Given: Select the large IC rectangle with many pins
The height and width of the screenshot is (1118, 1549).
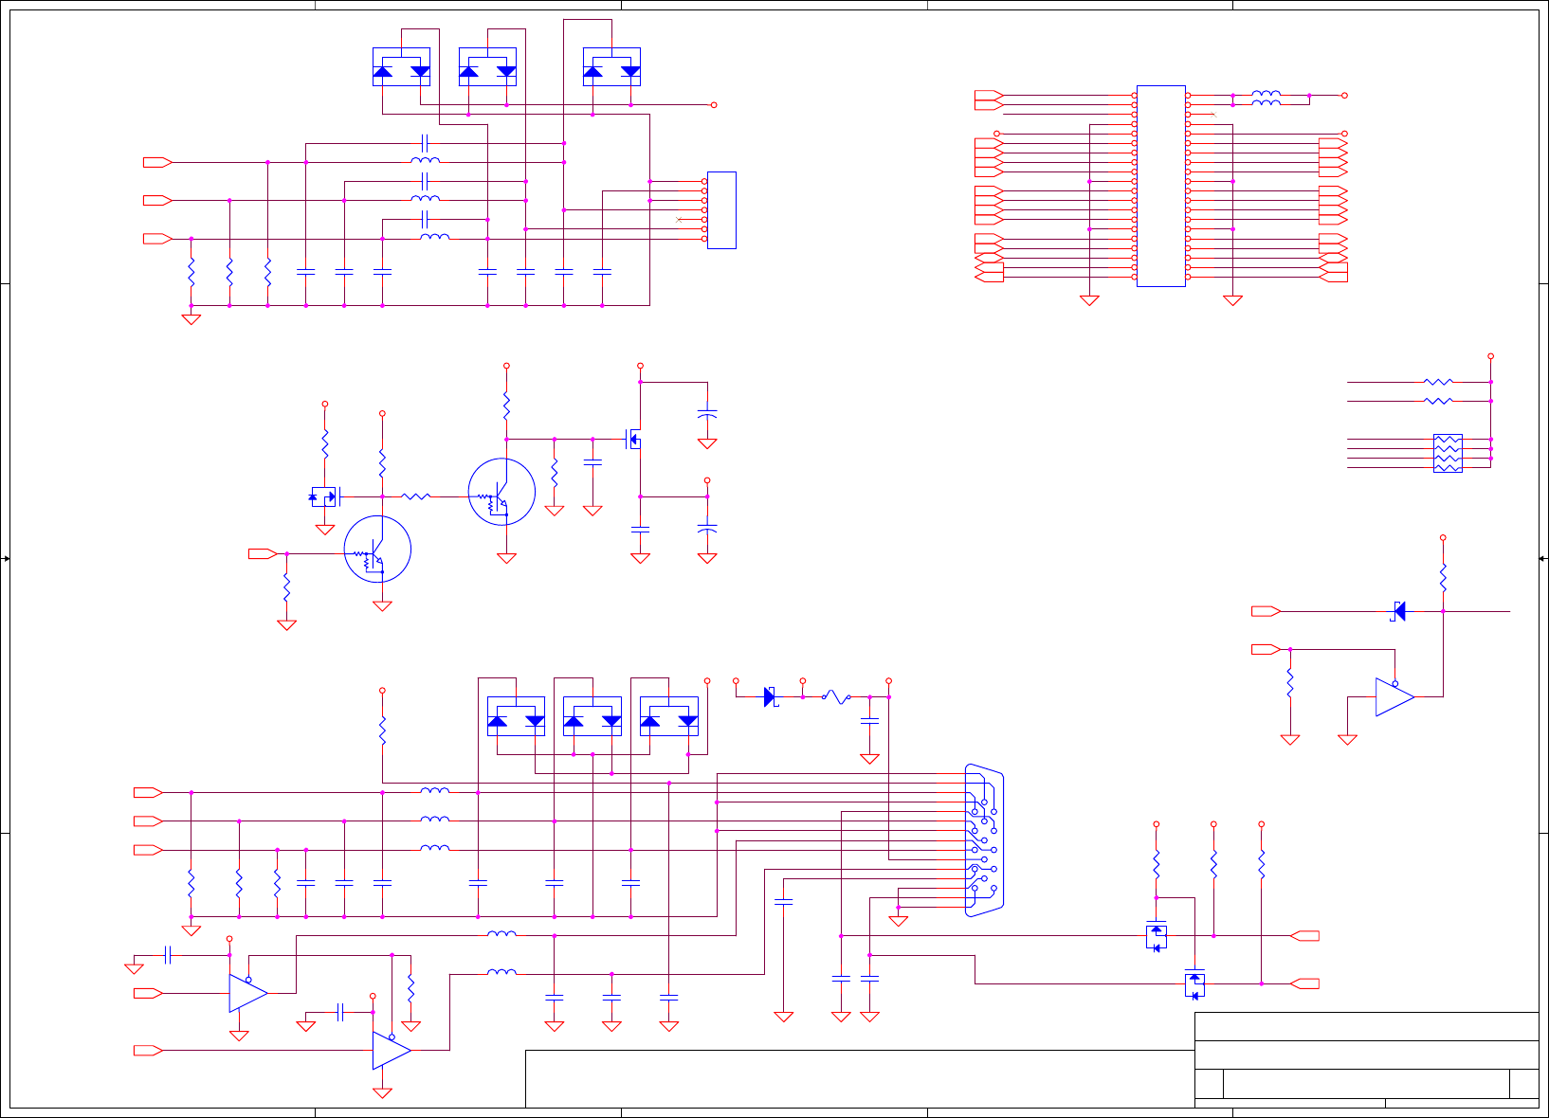Looking at the screenshot, I should pyautogui.click(x=1161, y=186).
